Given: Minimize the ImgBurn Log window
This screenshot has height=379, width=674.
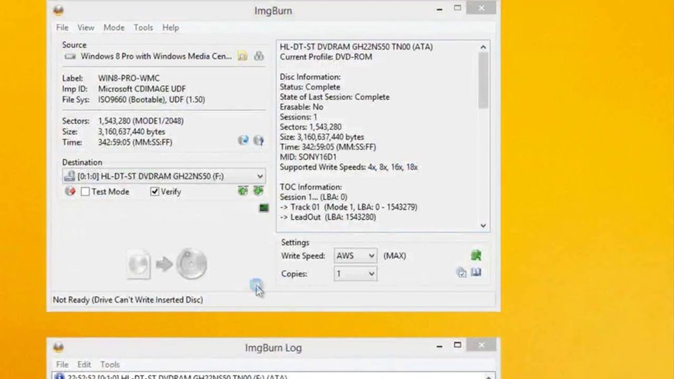Looking at the screenshot, I should [x=439, y=346].
